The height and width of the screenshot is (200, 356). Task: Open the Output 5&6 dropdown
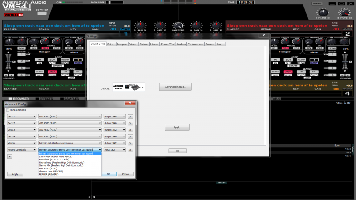(x=115, y=123)
